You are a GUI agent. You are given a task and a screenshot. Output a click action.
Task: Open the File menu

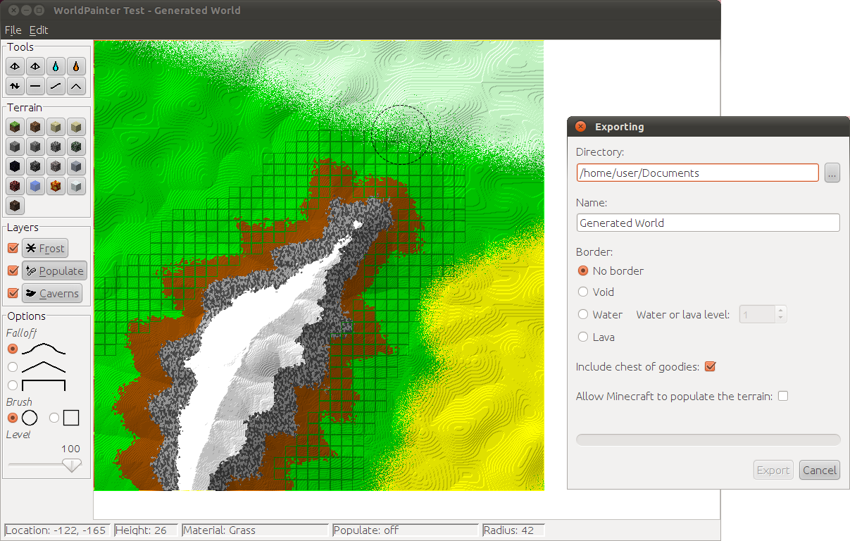point(13,30)
